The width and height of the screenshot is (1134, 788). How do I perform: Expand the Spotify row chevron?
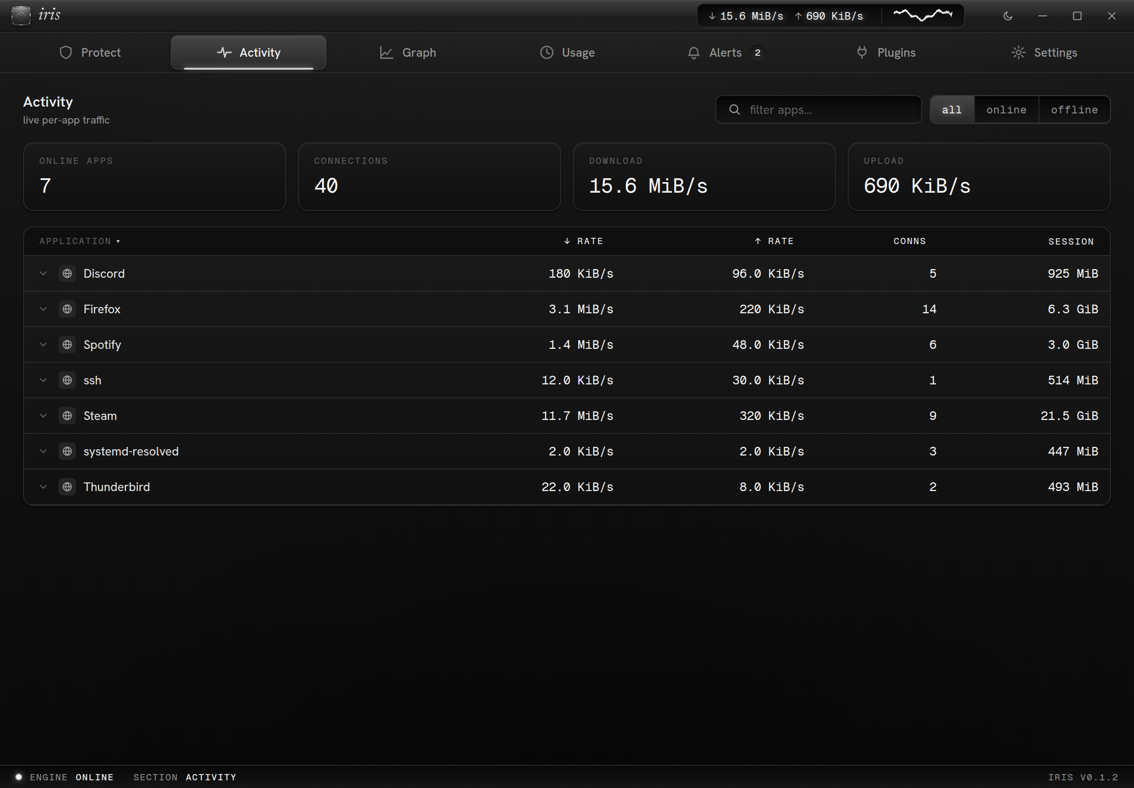click(43, 345)
